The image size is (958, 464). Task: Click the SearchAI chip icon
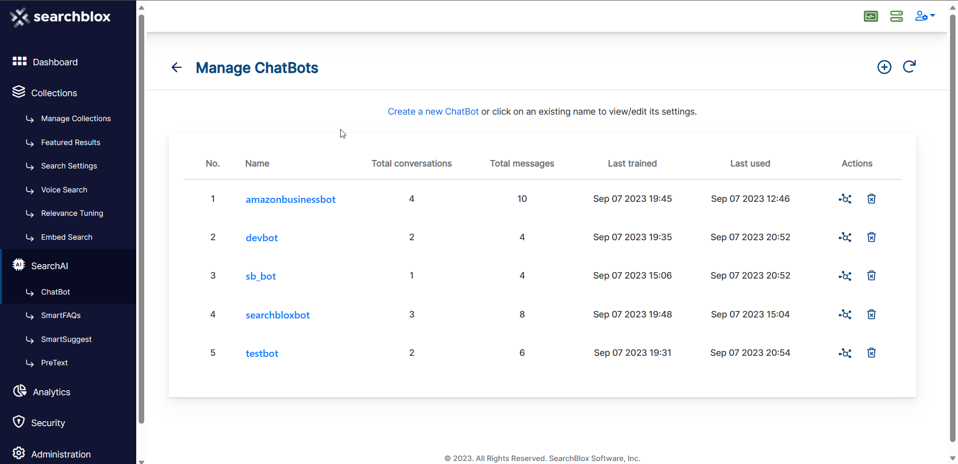(19, 265)
